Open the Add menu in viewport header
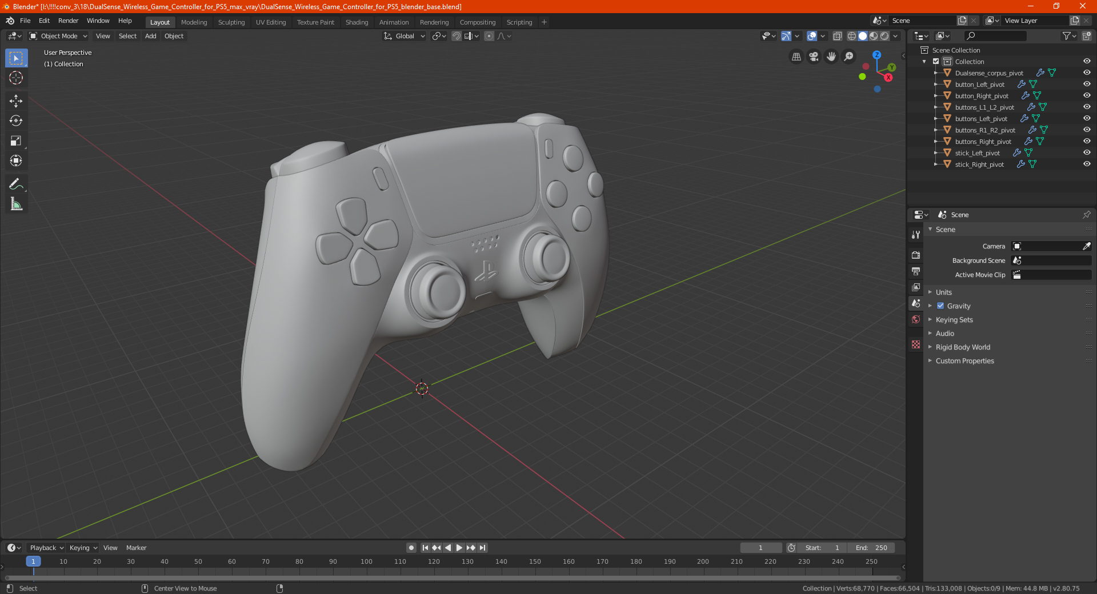 point(150,36)
